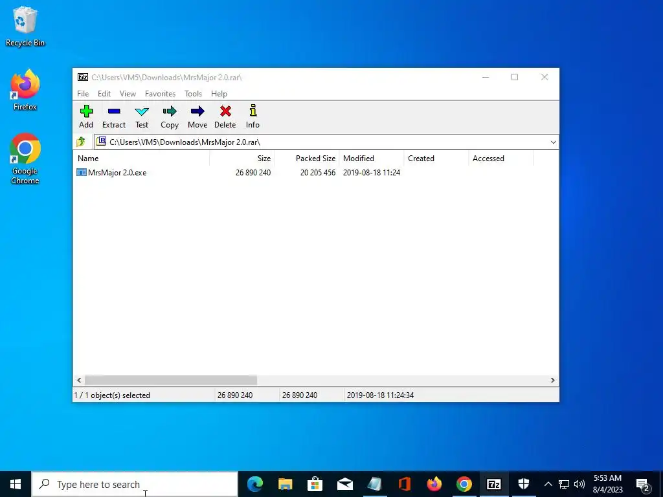Expand the address path dropdown
The height and width of the screenshot is (497, 663).
(553, 142)
